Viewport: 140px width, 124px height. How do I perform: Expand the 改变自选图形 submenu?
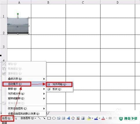pyautogui.click(x=24, y=108)
